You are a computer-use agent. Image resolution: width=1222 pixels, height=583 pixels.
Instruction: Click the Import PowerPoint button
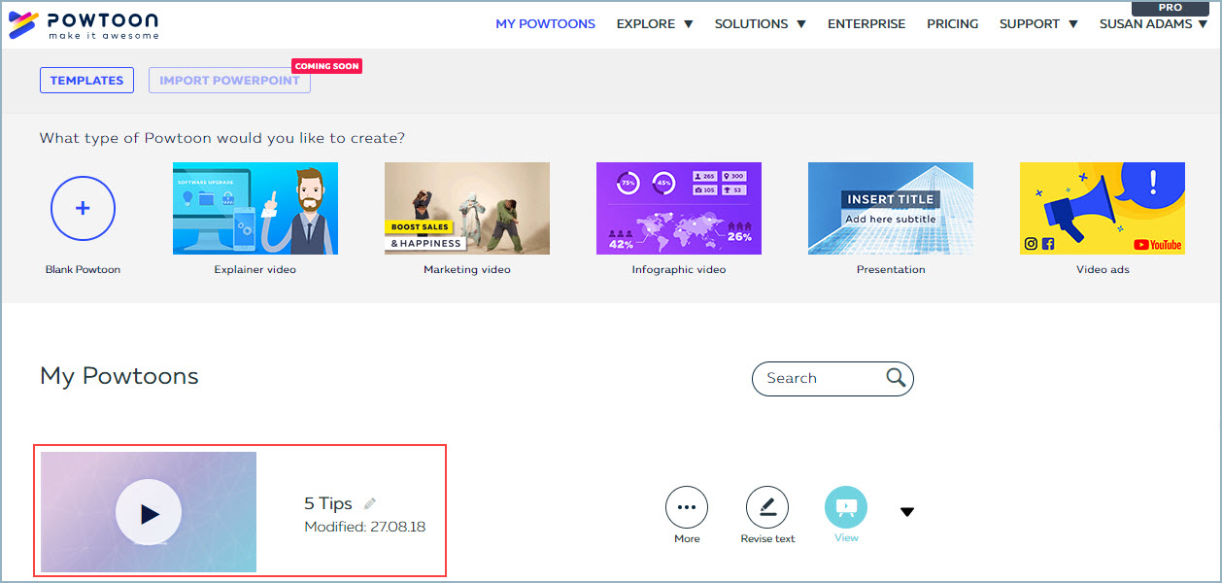[x=229, y=81]
